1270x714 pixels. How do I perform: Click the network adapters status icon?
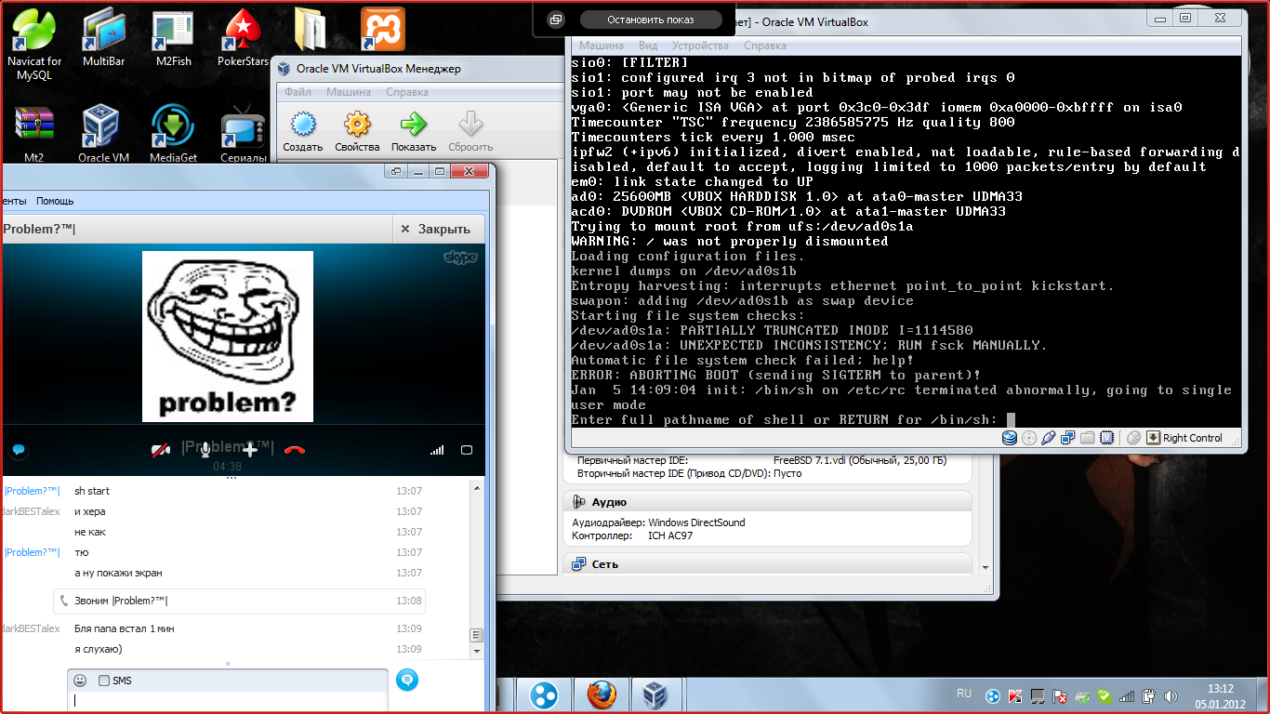click(x=1067, y=438)
